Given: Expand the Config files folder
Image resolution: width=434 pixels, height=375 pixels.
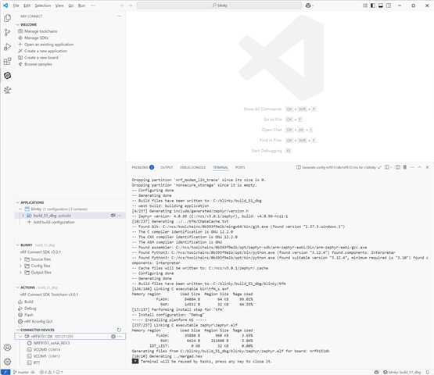Looking at the screenshot, I should tap(20, 266).
